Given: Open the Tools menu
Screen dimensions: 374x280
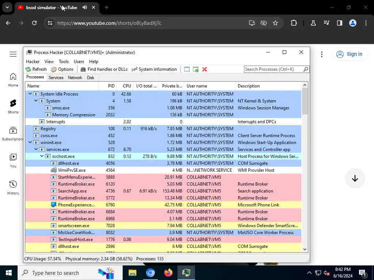Looking at the screenshot, I should point(64,61).
